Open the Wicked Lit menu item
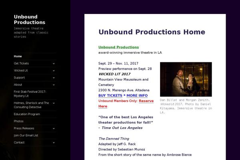The image size is (240, 160). pos(21,70)
